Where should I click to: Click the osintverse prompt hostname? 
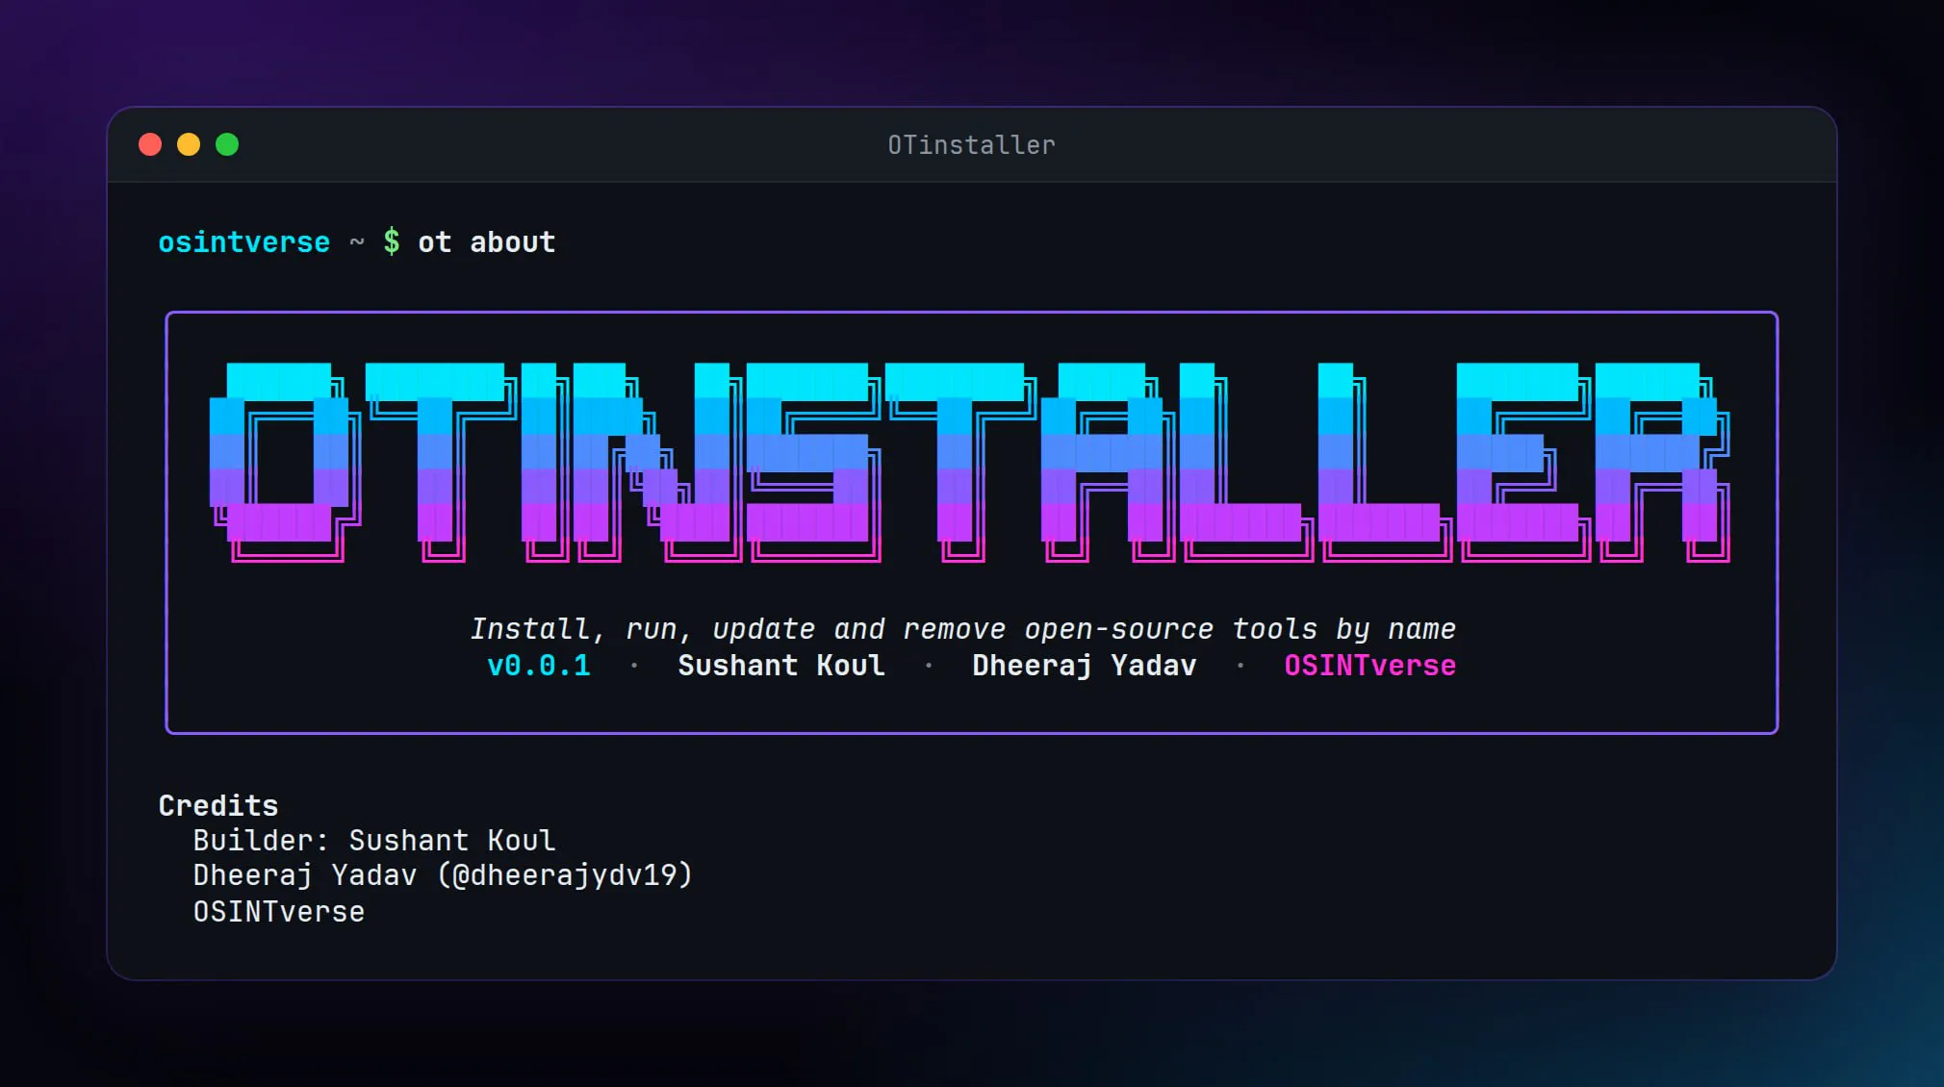[x=244, y=242]
